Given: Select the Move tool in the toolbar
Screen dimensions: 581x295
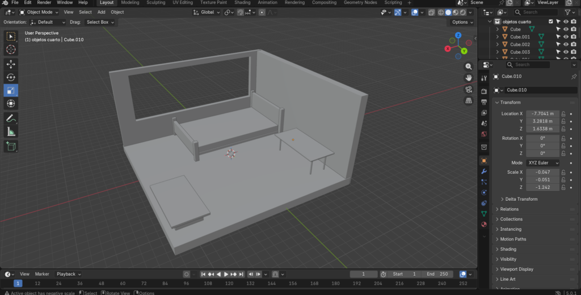Looking at the screenshot, I should (x=11, y=64).
